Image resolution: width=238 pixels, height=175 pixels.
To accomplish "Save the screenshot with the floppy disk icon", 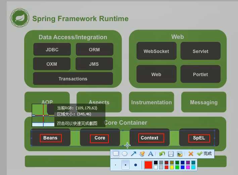I will click(x=171, y=154).
